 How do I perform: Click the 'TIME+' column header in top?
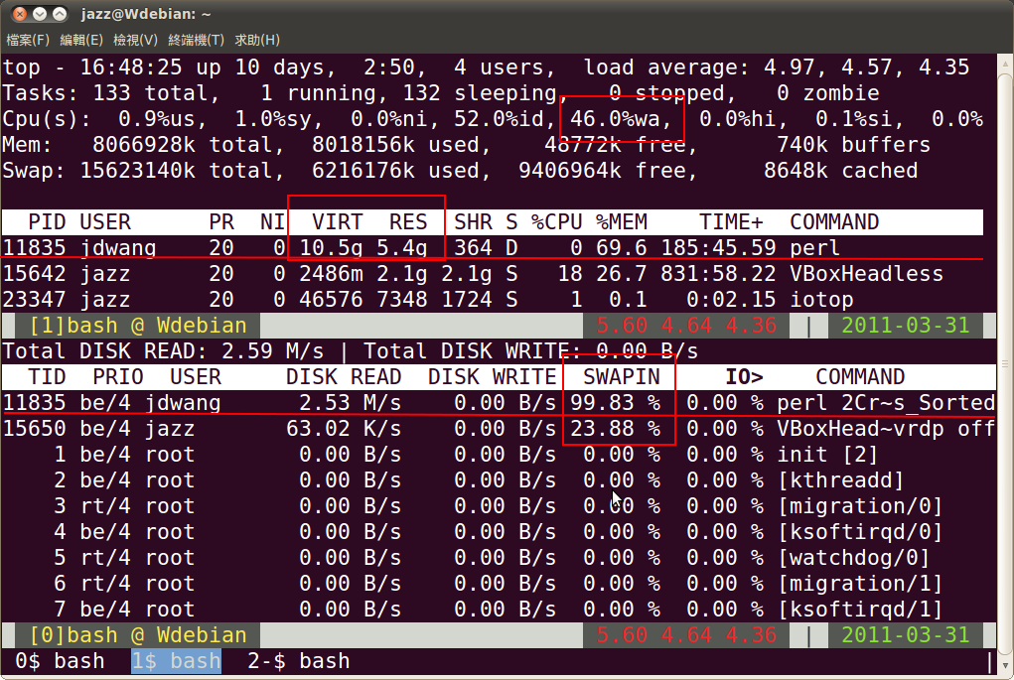point(731,222)
